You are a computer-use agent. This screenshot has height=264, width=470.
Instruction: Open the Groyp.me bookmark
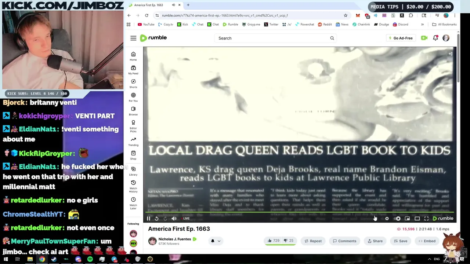coord(251,25)
